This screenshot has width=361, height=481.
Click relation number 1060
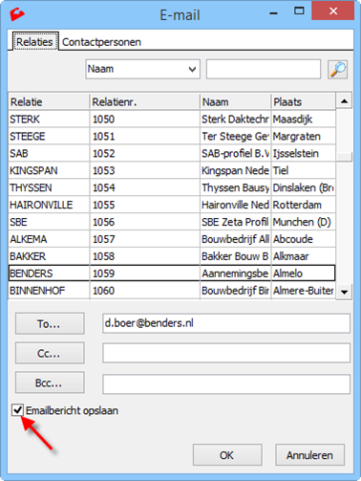point(145,291)
